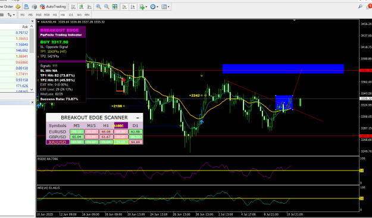Image resolution: width=372 pixels, height=218 pixels.
Task: Toggle chart auto scroll
Action: pos(124,7)
